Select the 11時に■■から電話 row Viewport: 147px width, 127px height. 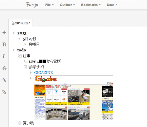(45, 61)
